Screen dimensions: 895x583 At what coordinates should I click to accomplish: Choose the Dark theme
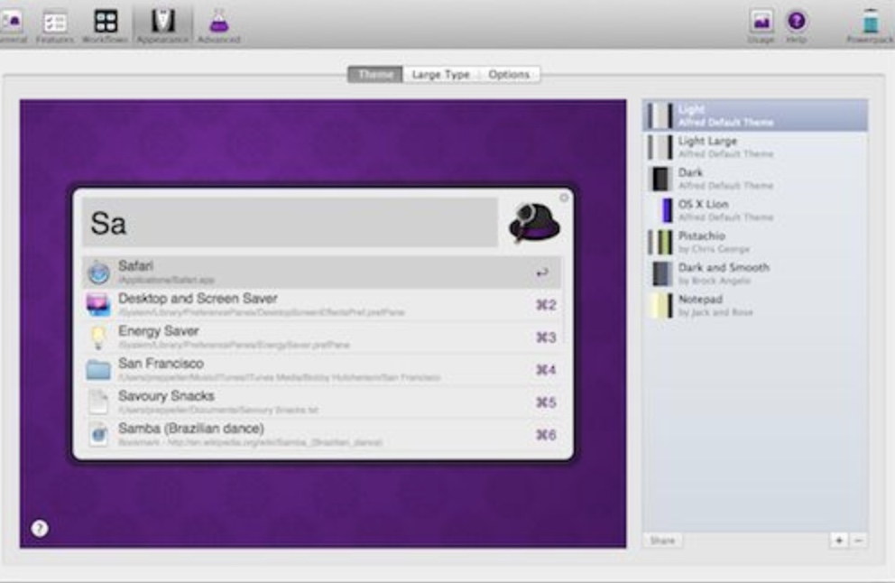click(755, 179)
